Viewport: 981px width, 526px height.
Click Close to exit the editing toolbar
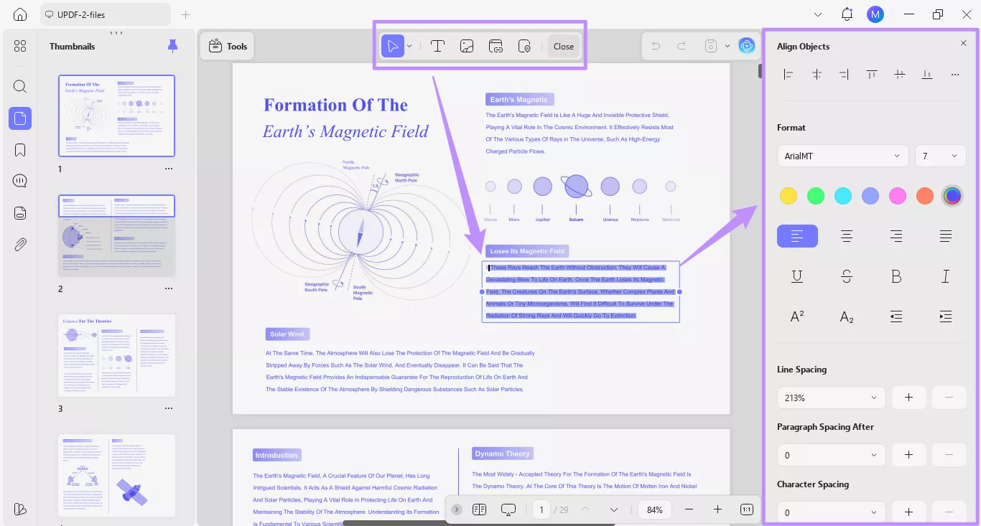[x=563, y=45]
